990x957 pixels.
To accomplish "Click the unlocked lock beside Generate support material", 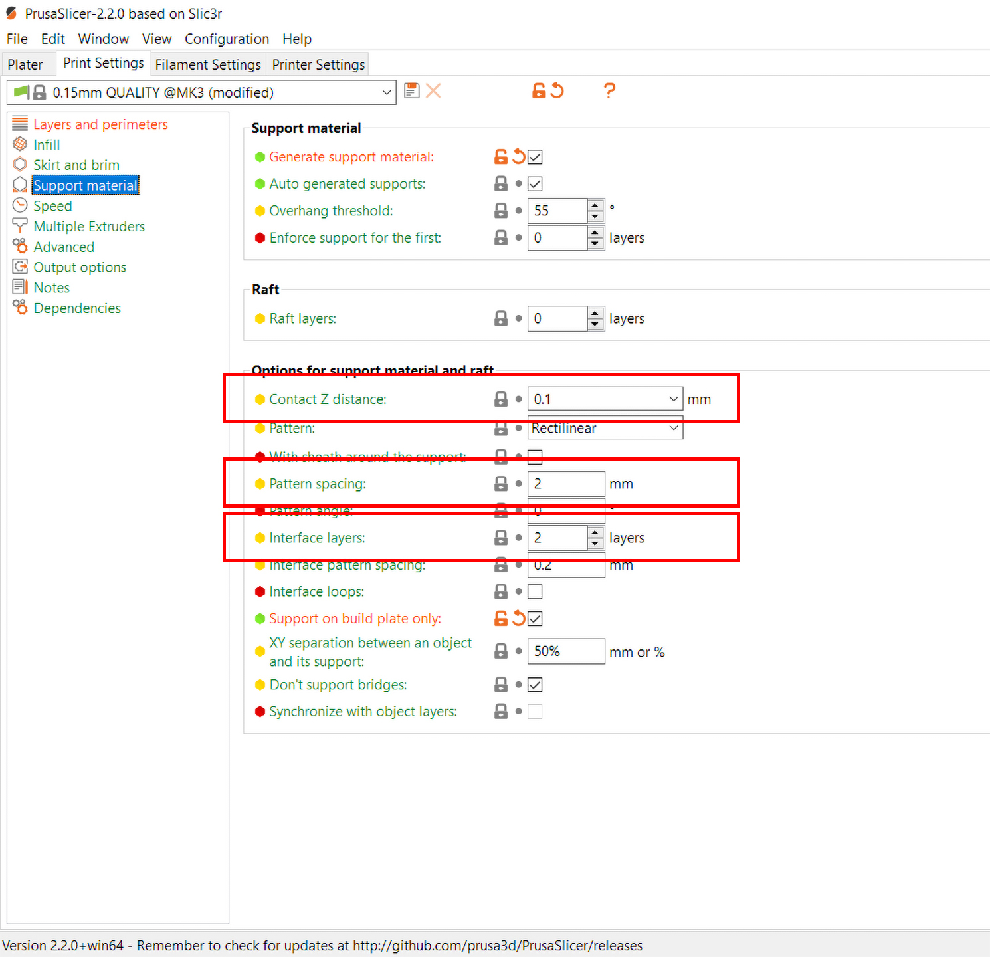I will click(501, 157).
